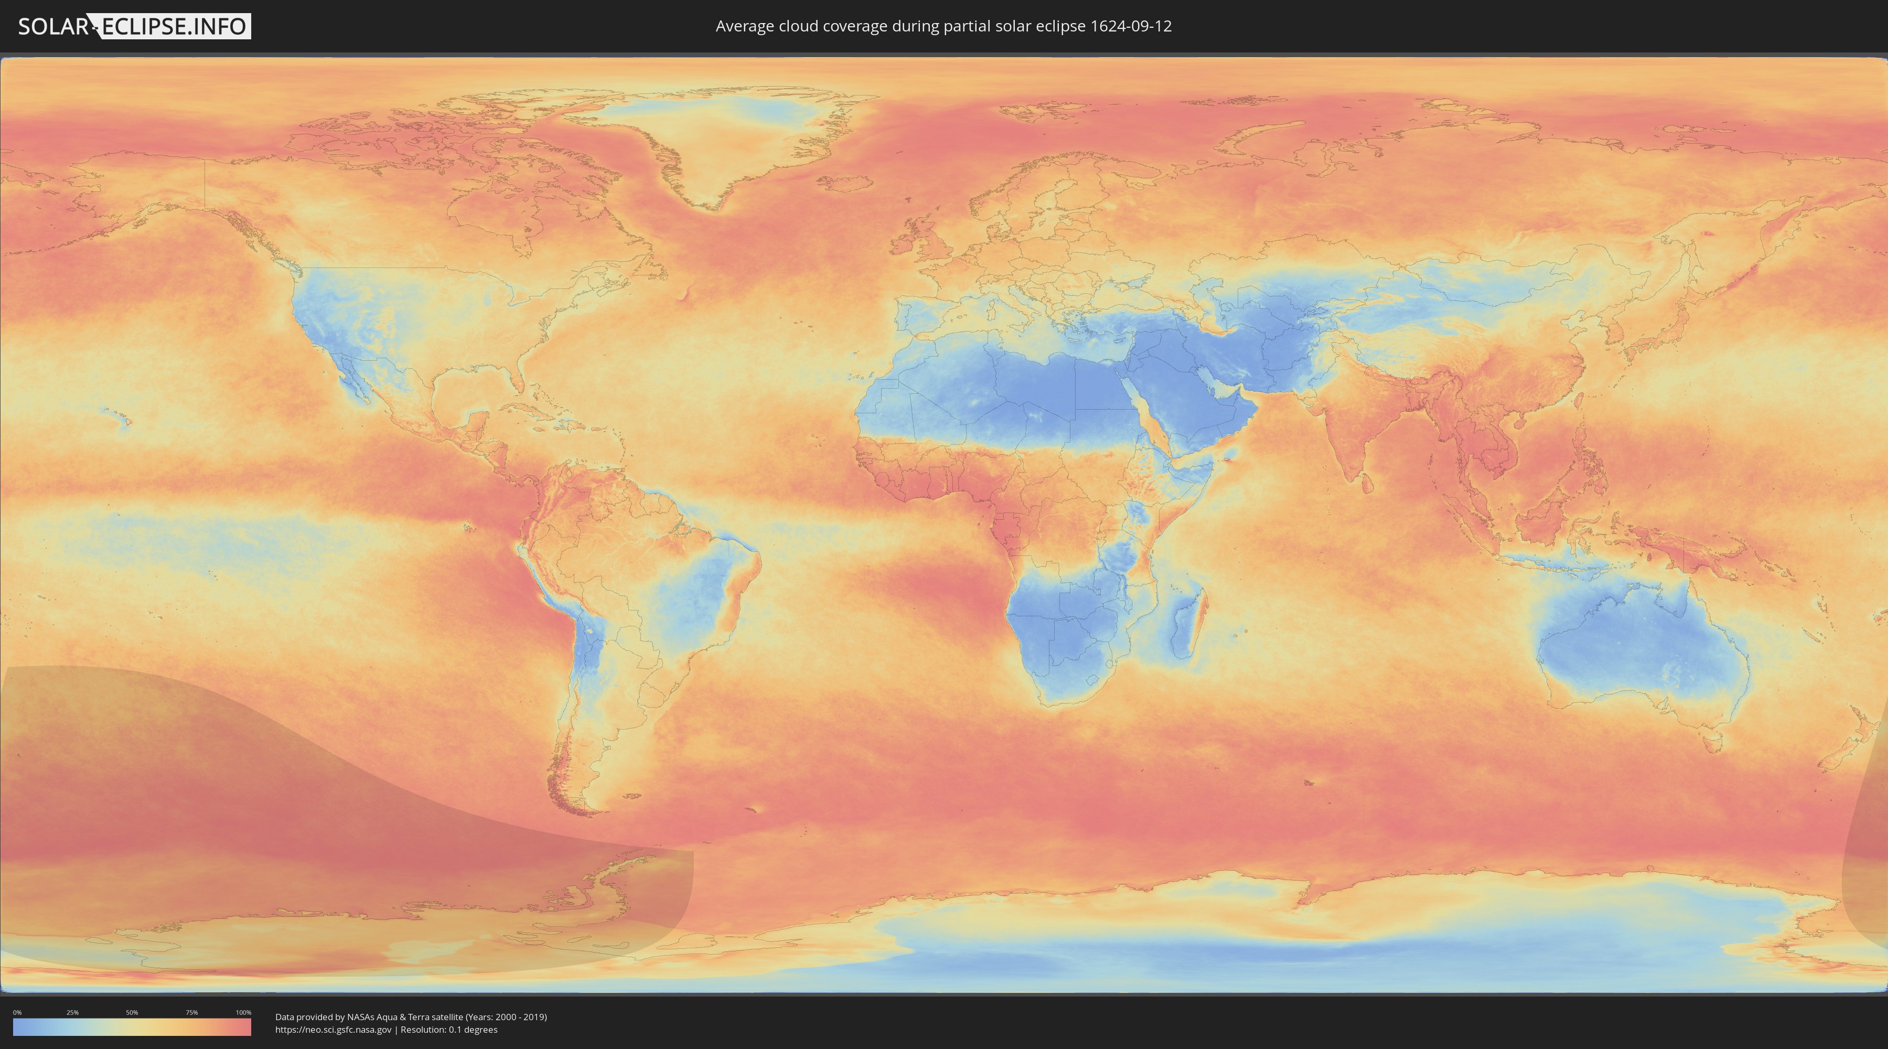Click the 100% legend label
The image size is (1888, 1049).
tap(243, 1012)
